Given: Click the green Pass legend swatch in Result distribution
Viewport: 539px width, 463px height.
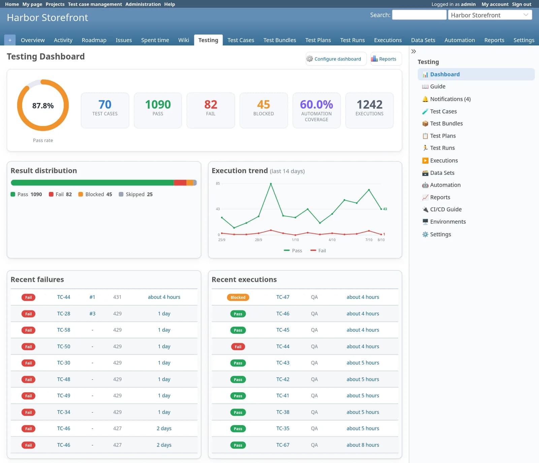Looking at the screenshot, I should click(13, 194).
